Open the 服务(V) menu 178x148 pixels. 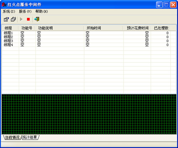(x=25, y=11)
